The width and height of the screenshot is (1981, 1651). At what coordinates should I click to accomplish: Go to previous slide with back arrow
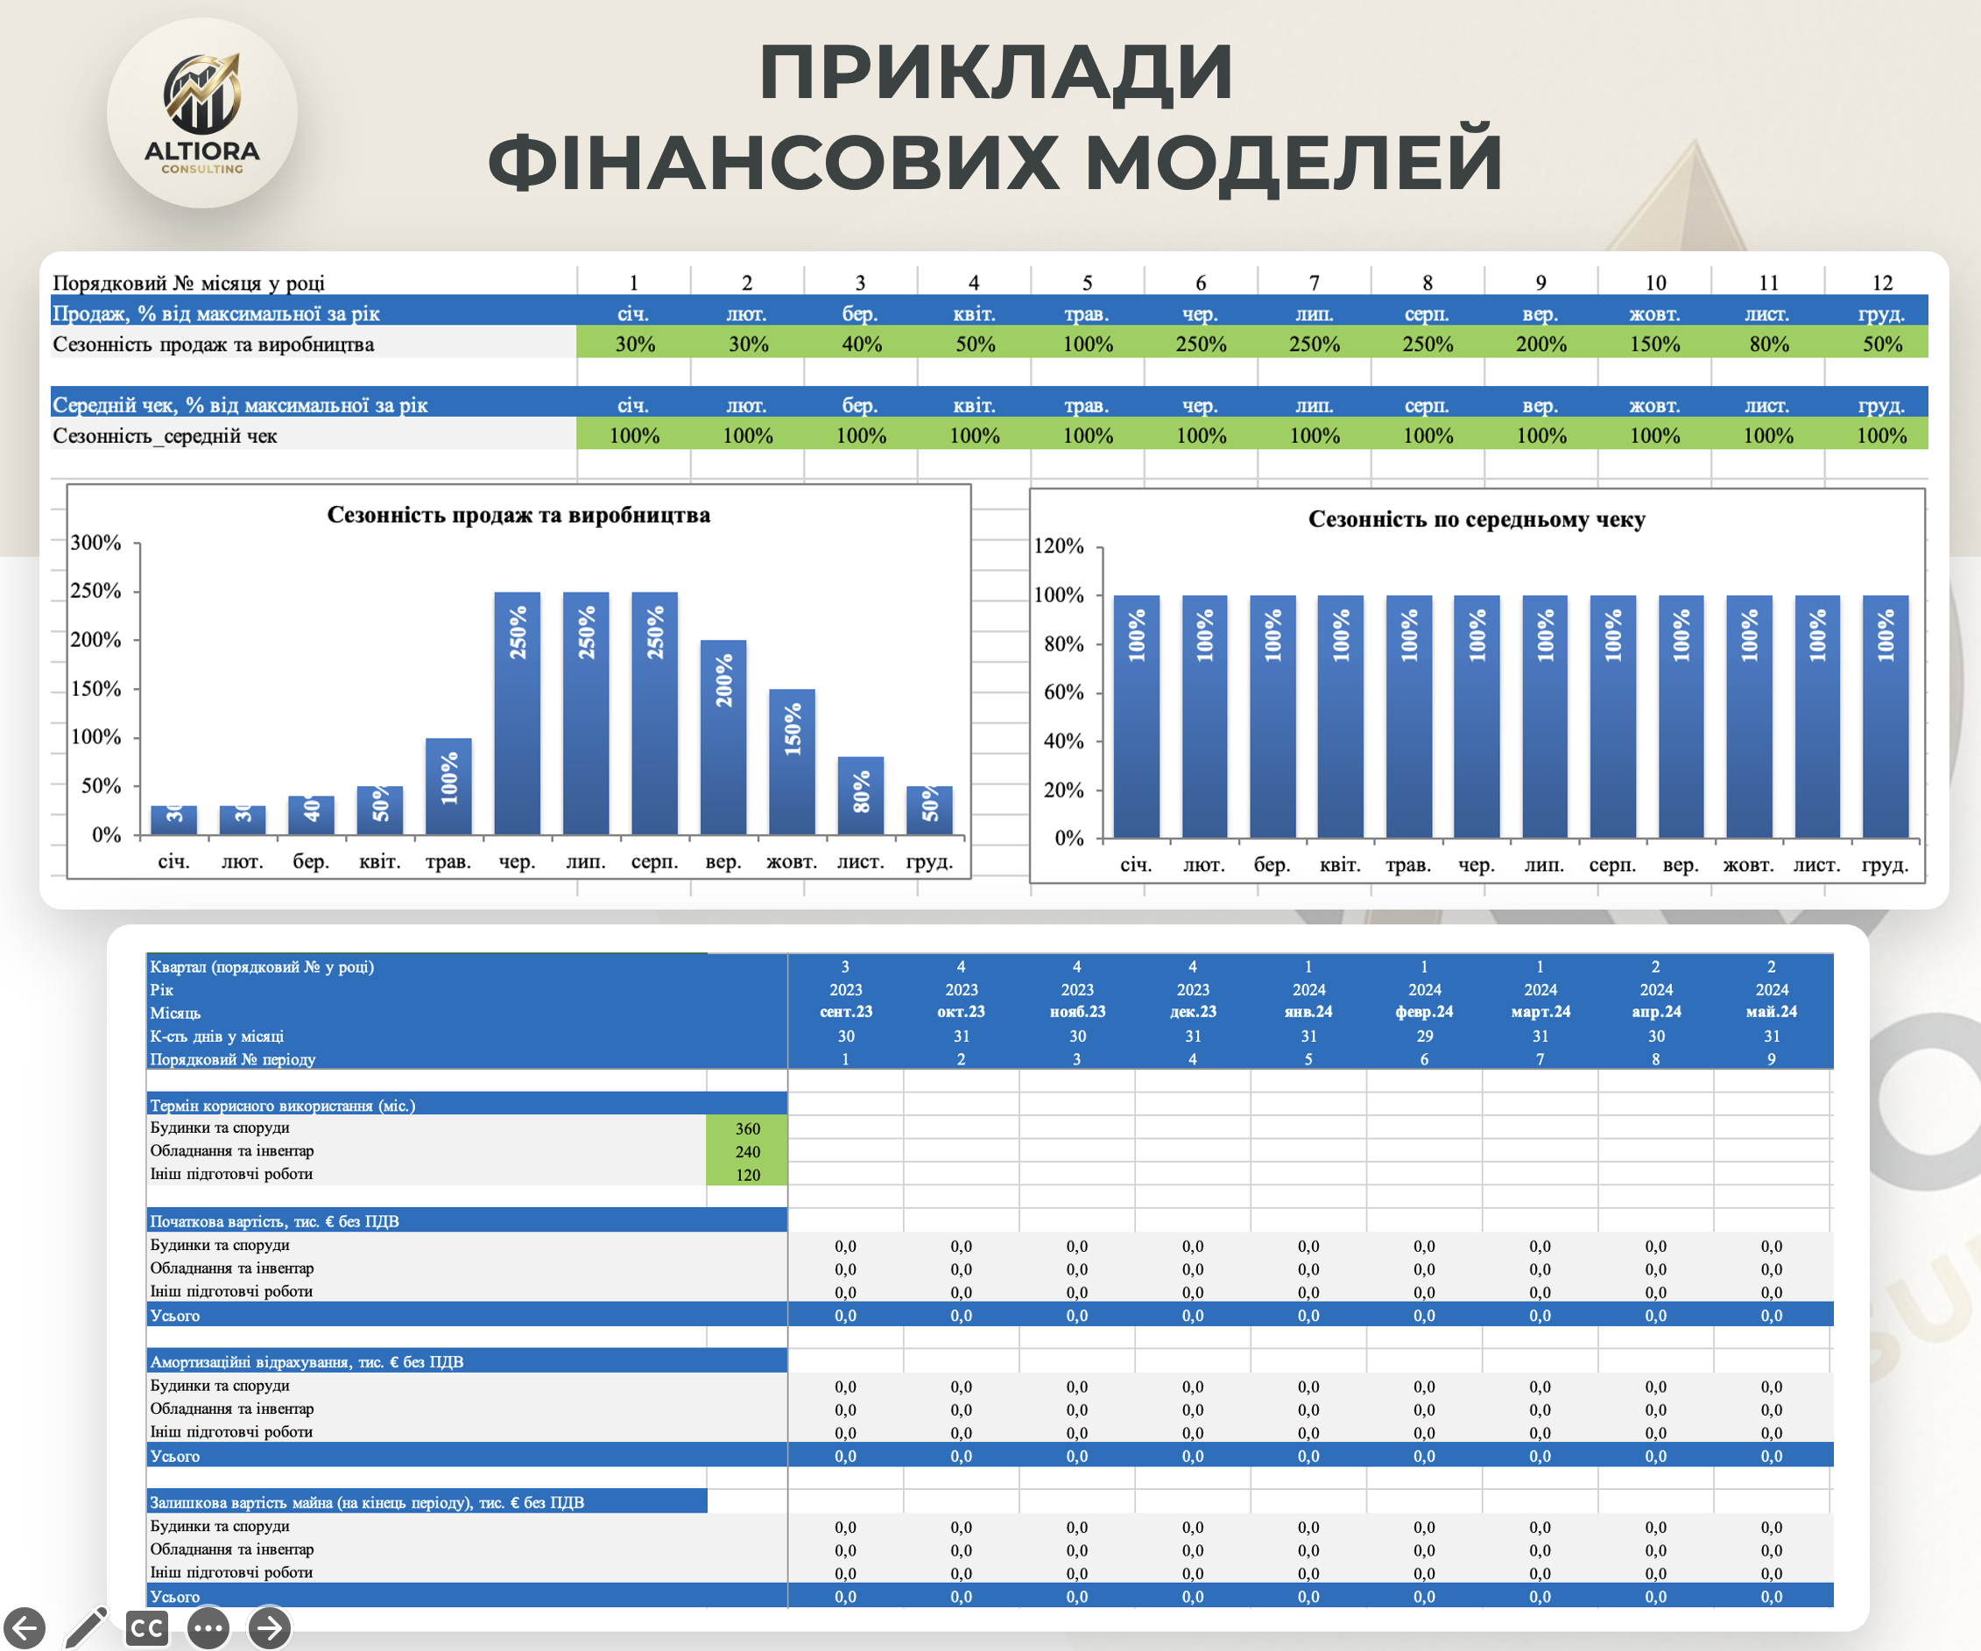click(25, 1628)
